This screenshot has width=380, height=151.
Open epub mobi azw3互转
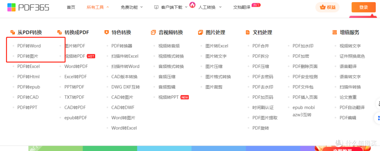click(304, 111)
